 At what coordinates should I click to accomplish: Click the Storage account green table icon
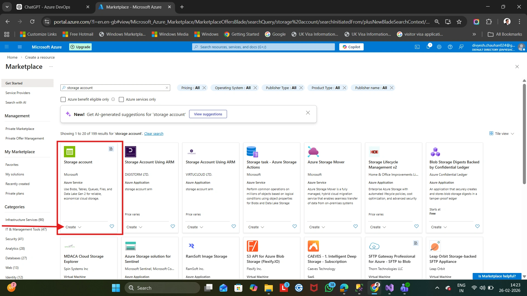69,152
